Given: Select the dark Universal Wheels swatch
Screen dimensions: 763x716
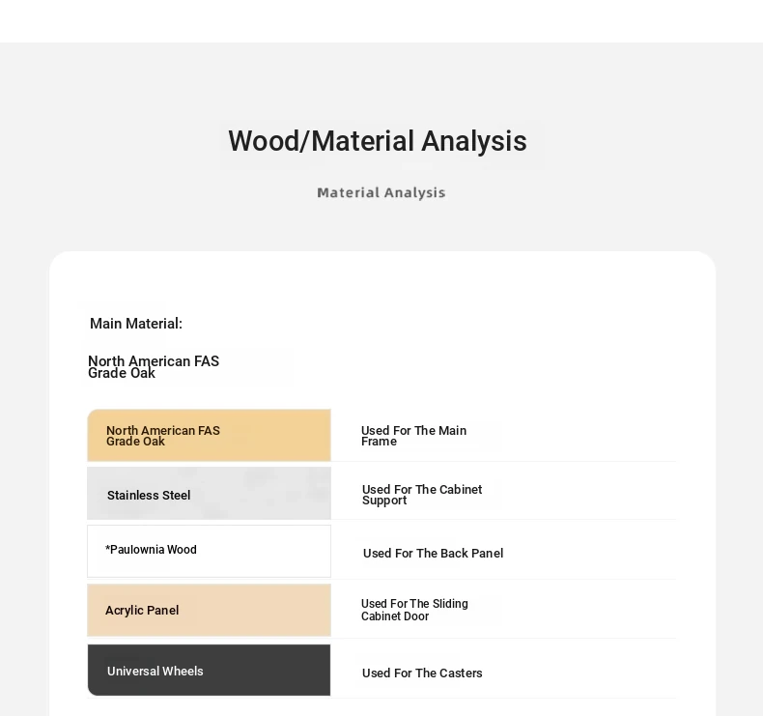Looking at the screenshot, I should (210, 671).
